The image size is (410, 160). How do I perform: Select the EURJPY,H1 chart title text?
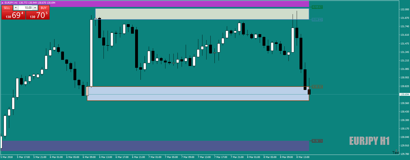coord(11,3)
